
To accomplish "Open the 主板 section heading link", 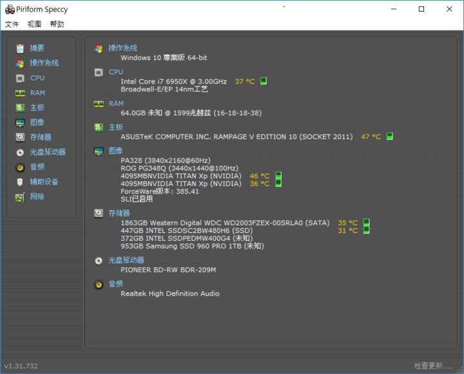I will pyautogui.click(x=116, y=127).
